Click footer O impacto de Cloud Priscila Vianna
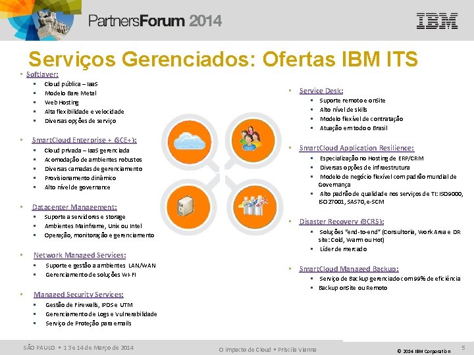The image size is (474, 355). [267, 350]
